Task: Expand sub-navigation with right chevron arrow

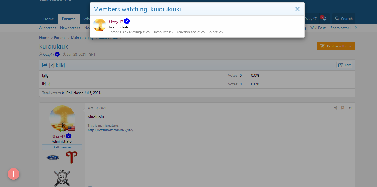Action: point(355,28)
